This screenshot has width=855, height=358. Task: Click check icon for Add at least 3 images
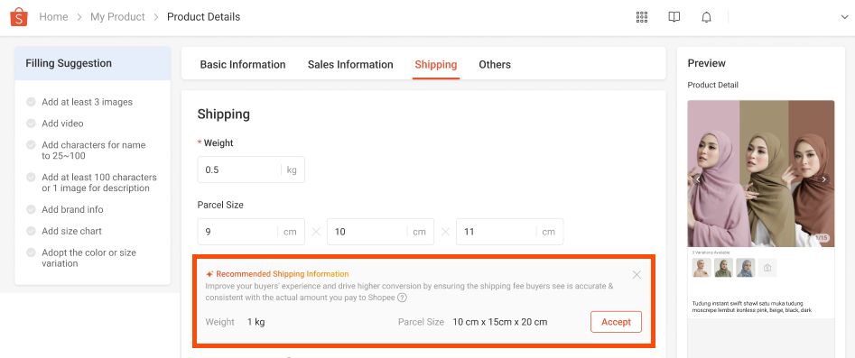coord(31,102)
